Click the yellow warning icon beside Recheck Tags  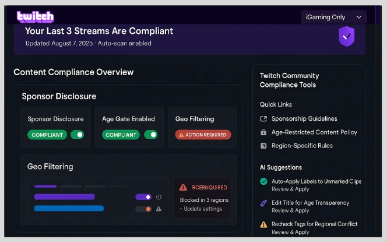coord(263,225)
